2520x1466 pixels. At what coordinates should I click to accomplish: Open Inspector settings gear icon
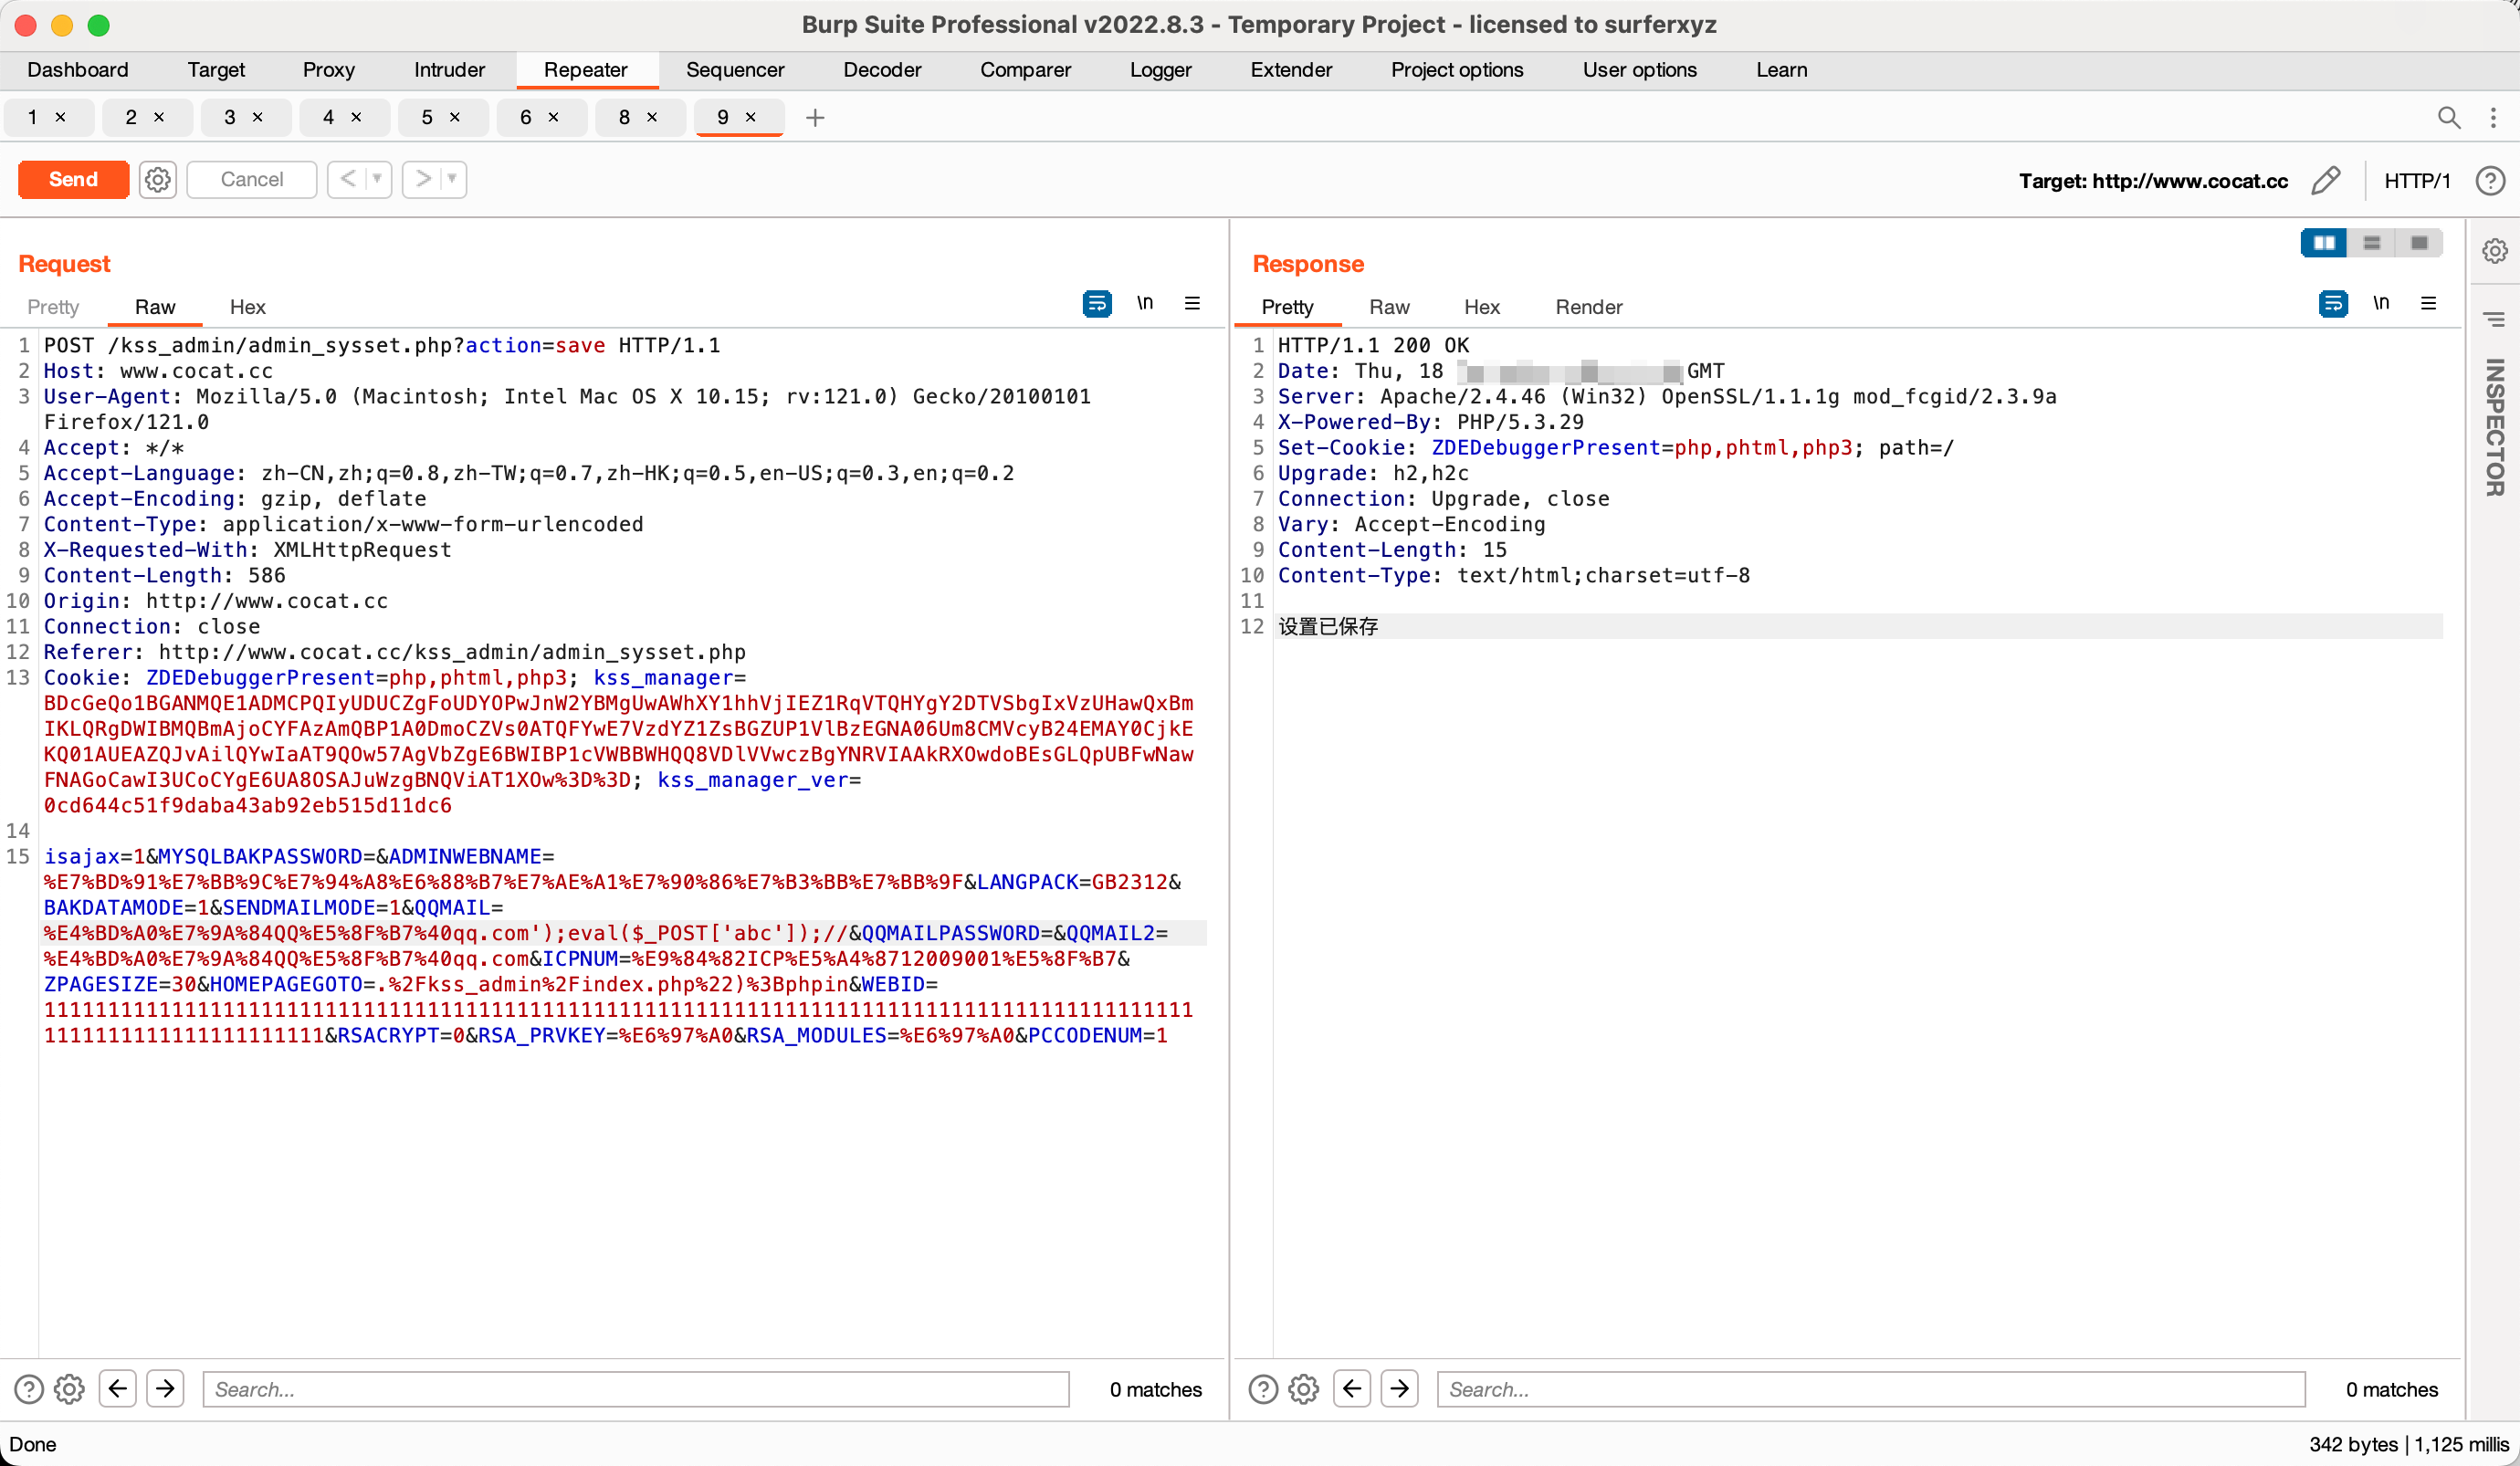pos(2495,251)
